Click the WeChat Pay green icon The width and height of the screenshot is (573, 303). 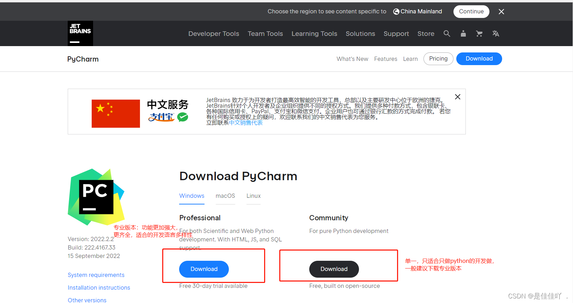pos(183,117)
